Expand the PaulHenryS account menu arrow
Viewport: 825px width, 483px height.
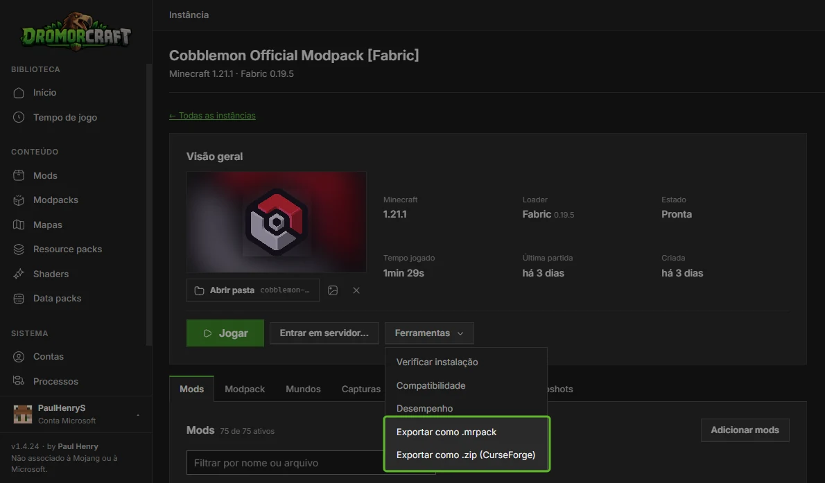(x=138, y=414)
